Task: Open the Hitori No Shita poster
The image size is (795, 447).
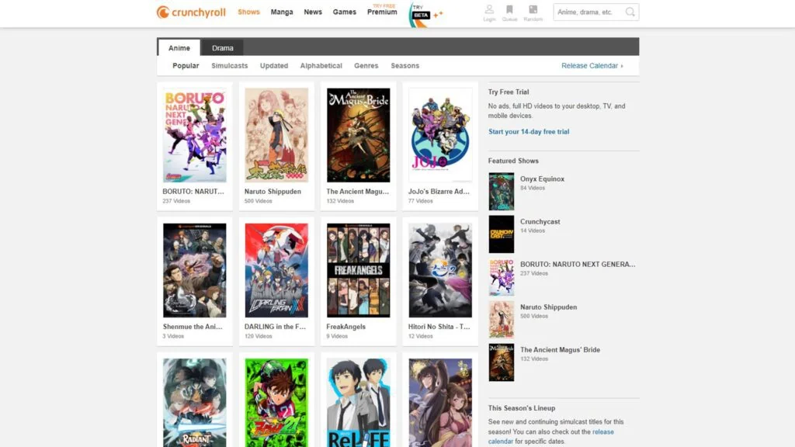Action: point(440,271)
